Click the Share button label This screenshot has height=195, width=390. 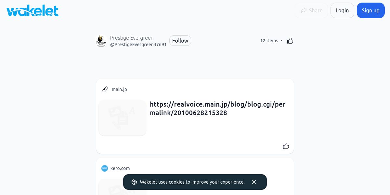coord(316,10)
